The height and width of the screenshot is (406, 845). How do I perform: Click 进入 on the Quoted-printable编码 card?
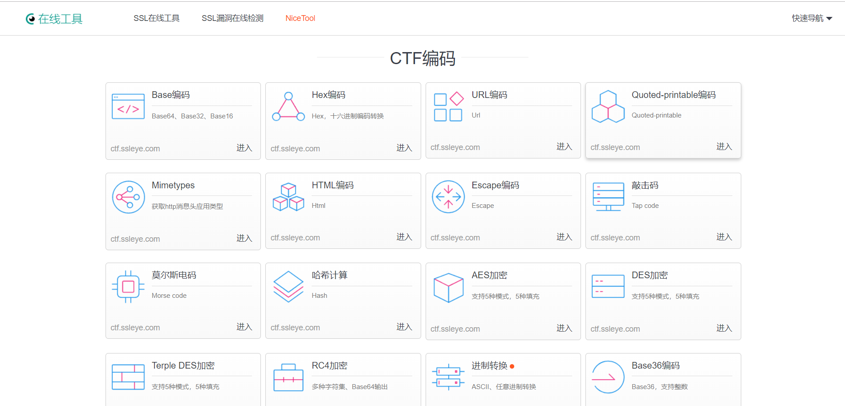(724, 146)
